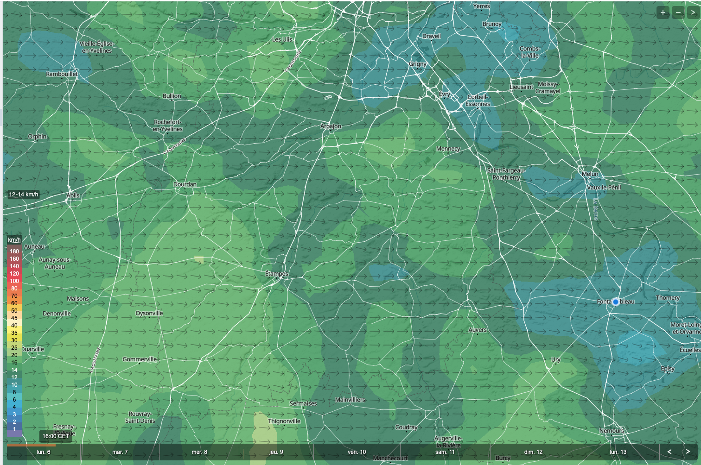Click the orange timeline progress bar
Viewport: 701px width, 465px height.
(31, 445)
